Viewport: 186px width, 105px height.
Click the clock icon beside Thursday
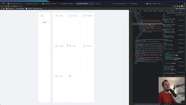56,46
